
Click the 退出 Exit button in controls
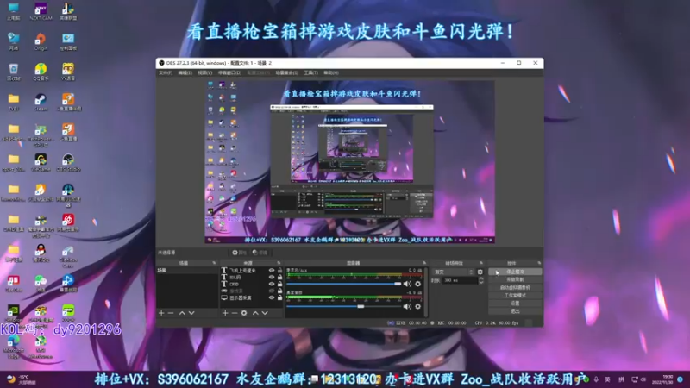point(515,311)
